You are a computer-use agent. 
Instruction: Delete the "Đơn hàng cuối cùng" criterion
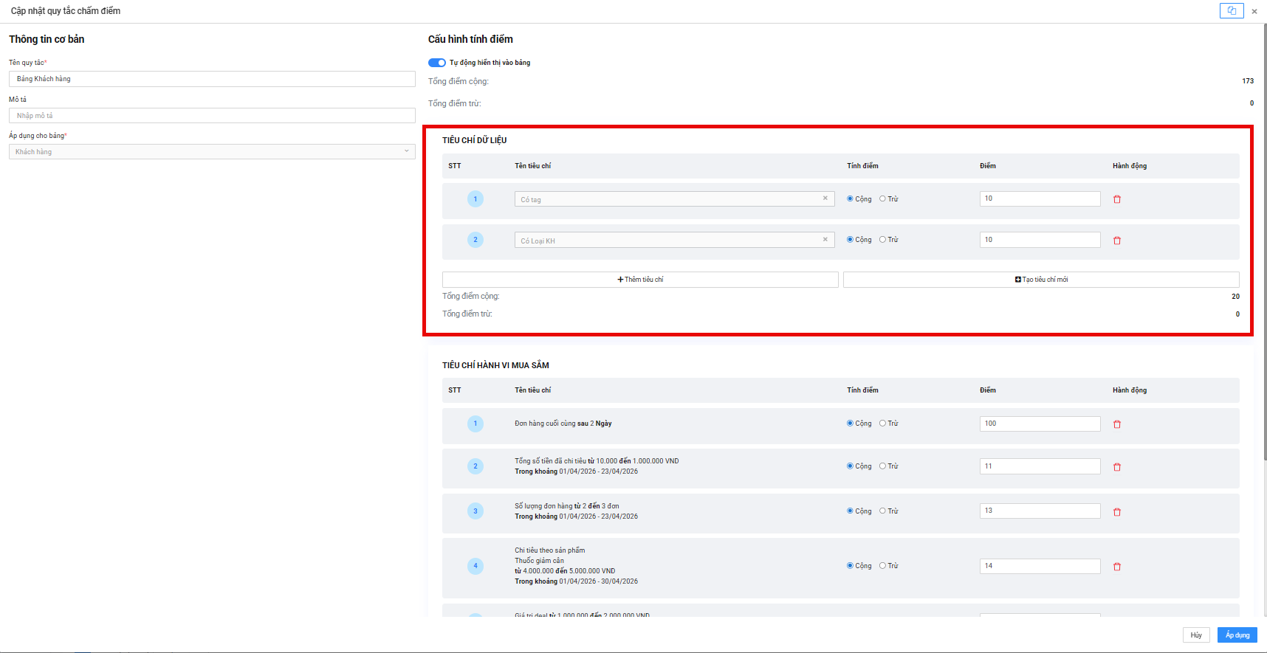[1117, 424]
